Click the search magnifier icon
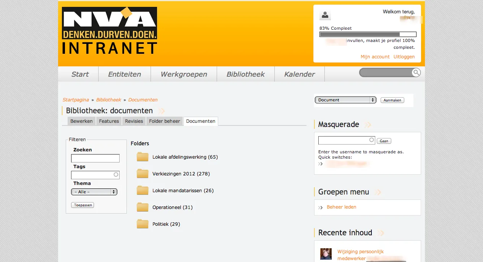 coord(416,72)
